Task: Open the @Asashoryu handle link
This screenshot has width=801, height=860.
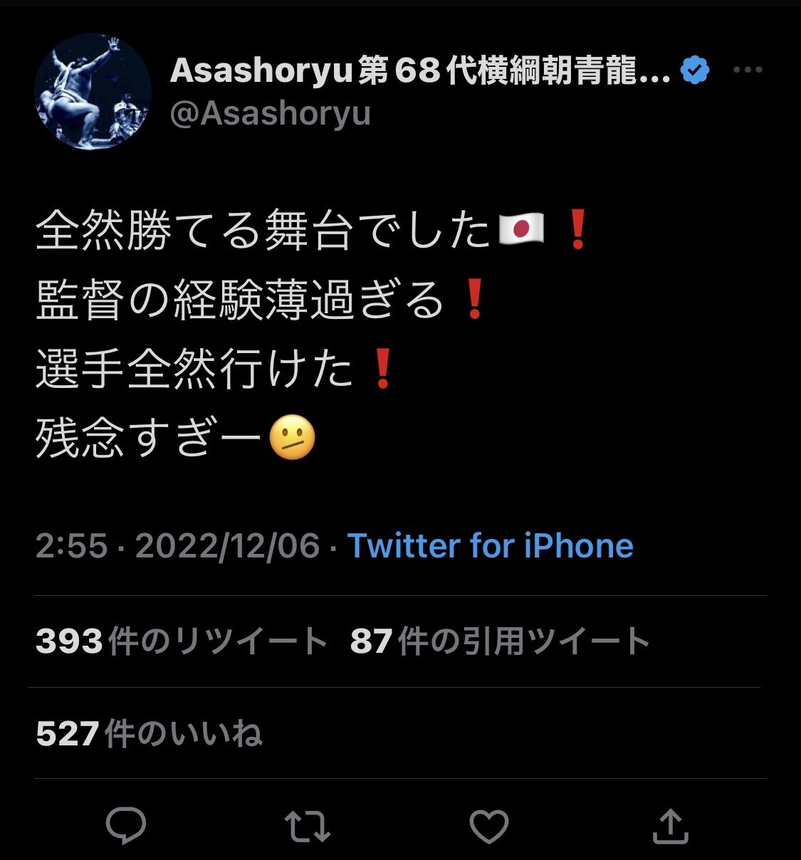Action: [x=271, y=113]
